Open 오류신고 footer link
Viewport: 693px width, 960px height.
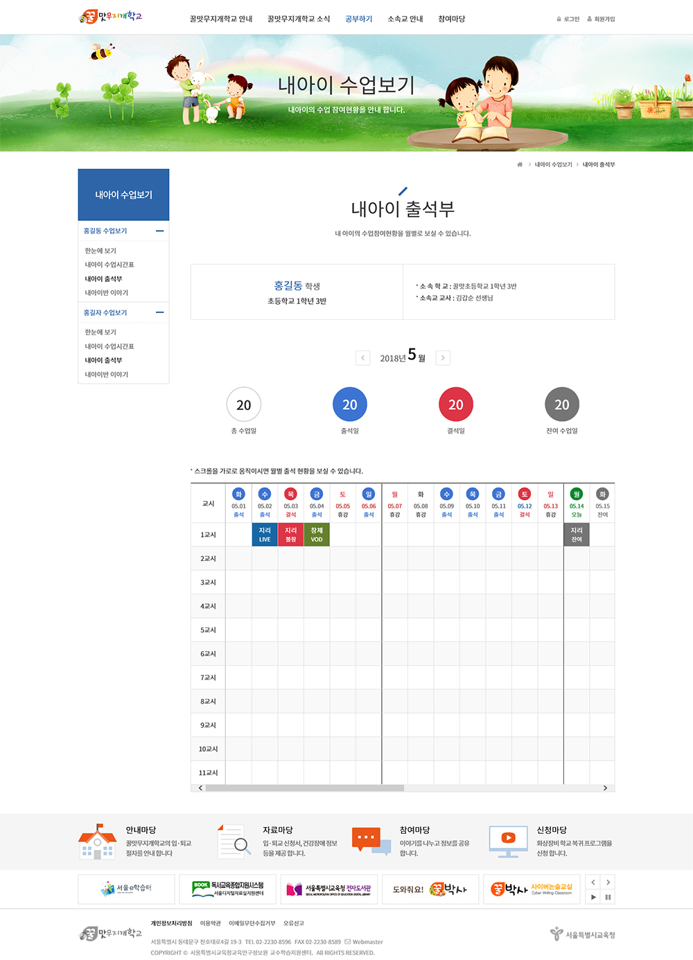294,923
